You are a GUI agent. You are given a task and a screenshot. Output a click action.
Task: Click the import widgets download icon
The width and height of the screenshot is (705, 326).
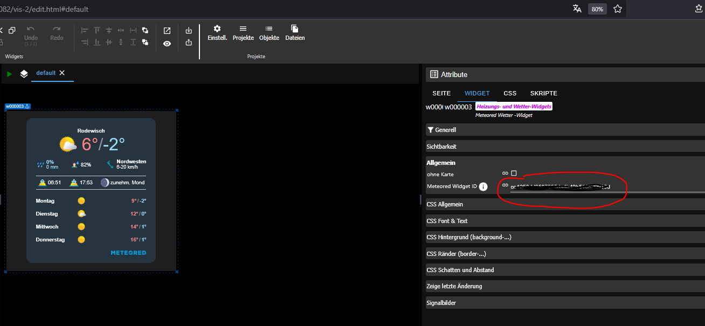(189, 31)
